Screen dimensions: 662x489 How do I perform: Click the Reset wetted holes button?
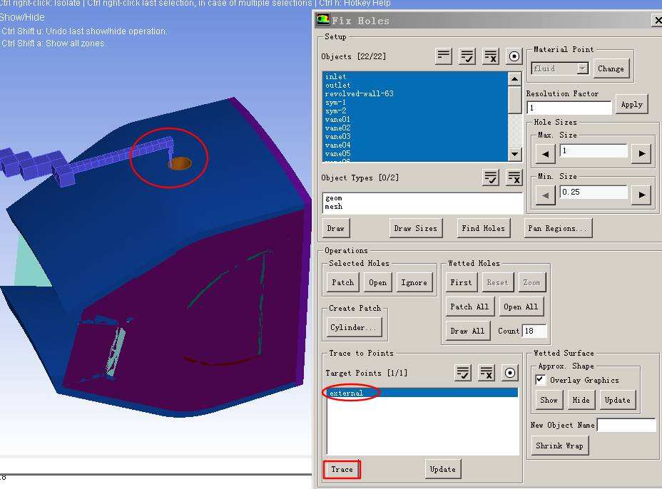pos(497,282)
